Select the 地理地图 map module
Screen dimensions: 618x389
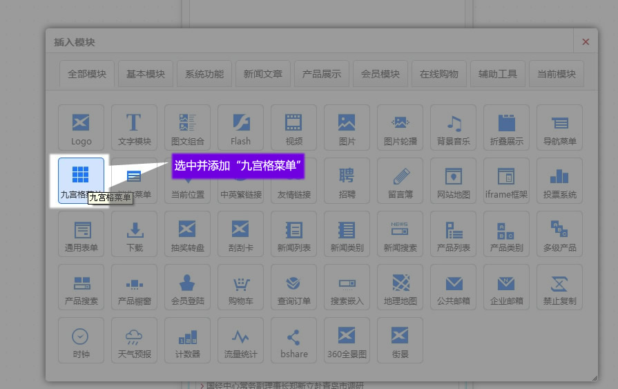click(x=400, y=287)
